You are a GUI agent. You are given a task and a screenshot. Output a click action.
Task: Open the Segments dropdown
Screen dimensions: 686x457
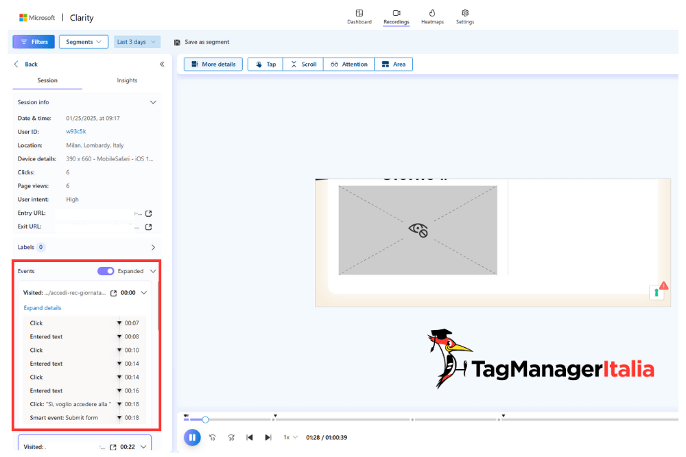pos(84,42)
